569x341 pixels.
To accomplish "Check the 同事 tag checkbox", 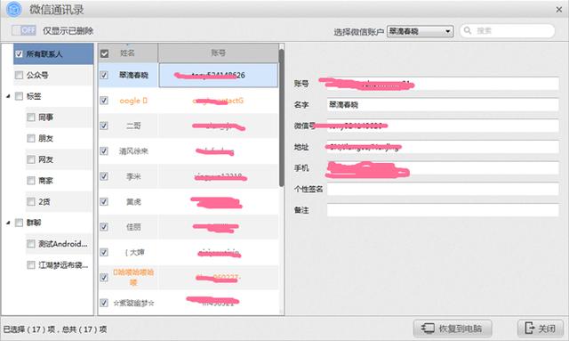I will point(31,118).
